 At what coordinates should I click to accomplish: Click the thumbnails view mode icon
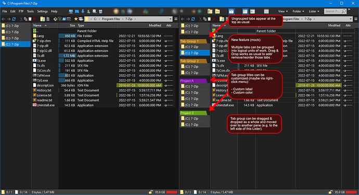252,11
